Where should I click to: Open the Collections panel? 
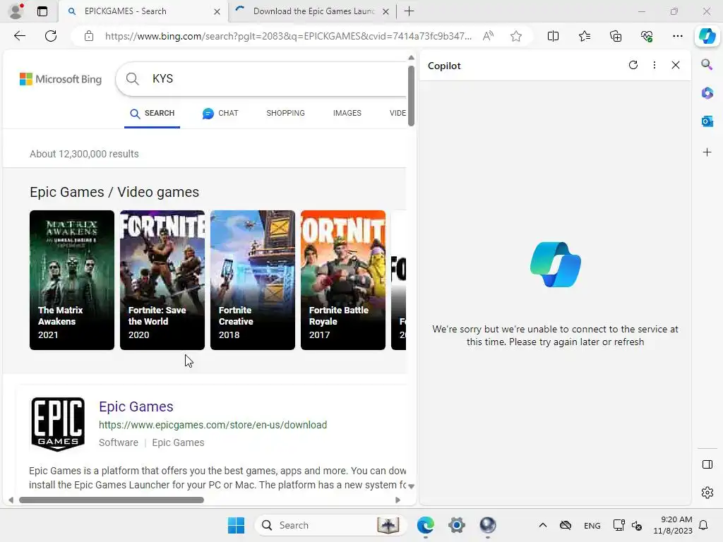tap(616, 36)
